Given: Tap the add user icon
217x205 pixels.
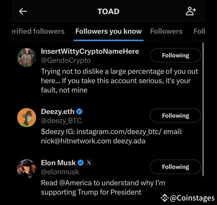Looking at the screenshot, I should pos(191,11).
